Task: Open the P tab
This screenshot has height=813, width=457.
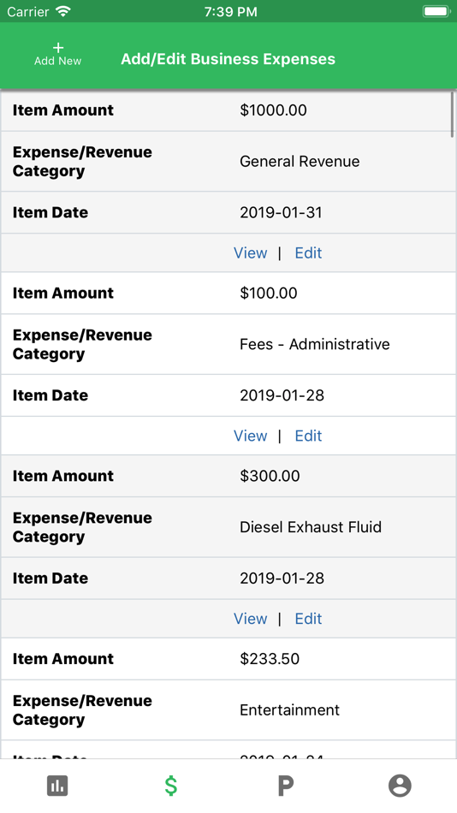Action: (285, 786)
